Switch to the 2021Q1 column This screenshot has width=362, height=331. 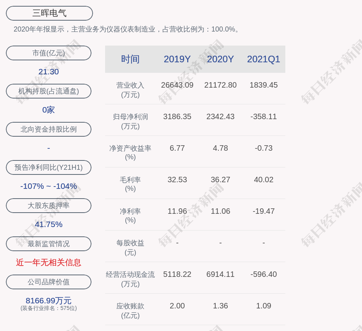click(264, 59)
